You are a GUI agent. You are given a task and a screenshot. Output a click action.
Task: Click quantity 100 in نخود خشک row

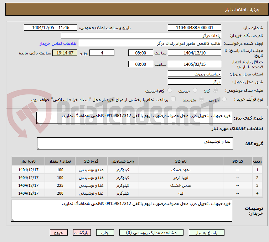click(60, 170)
